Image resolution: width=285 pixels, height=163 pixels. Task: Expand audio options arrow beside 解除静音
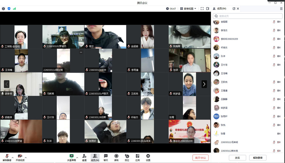click(13, 157)
